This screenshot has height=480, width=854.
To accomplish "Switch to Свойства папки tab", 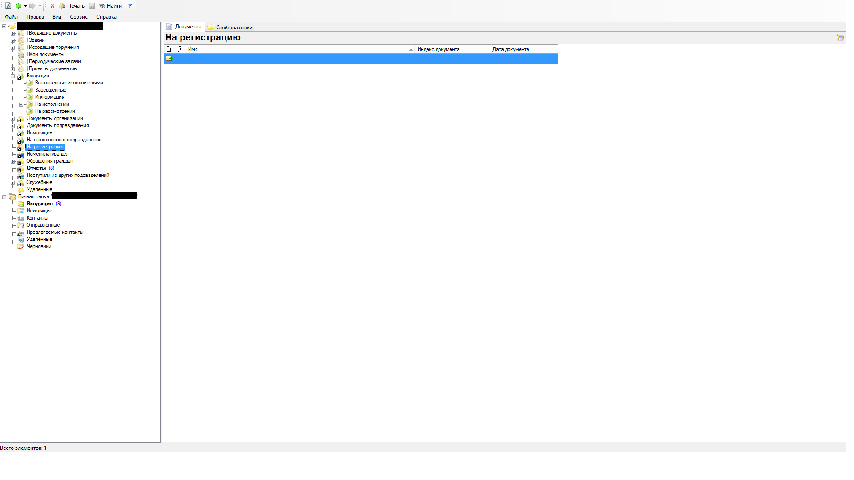I will (x=230, y=28).
